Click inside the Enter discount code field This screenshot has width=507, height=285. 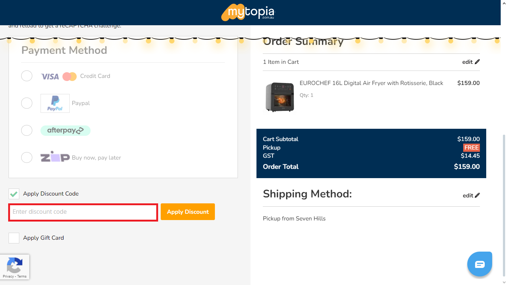[x=83, y=212]
